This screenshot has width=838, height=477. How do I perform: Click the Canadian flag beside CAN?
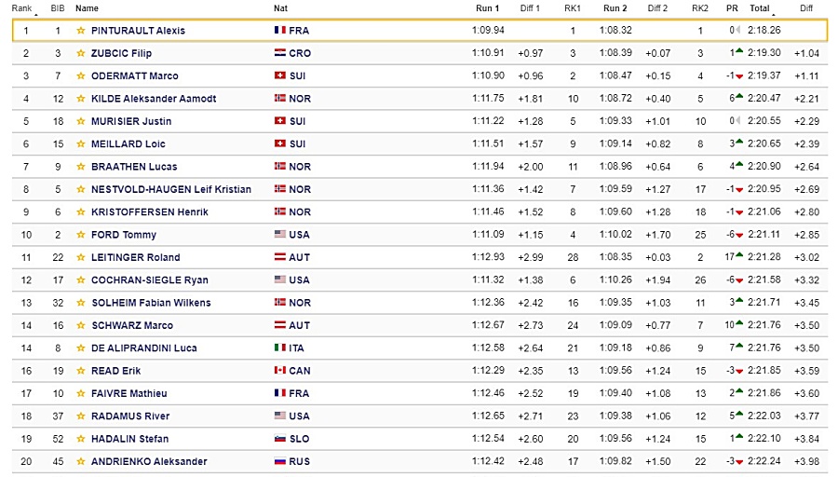[280, 370]
